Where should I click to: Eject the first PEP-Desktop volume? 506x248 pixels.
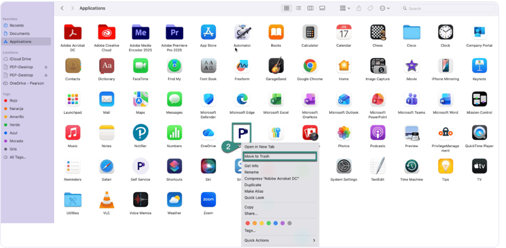point(46,67)
